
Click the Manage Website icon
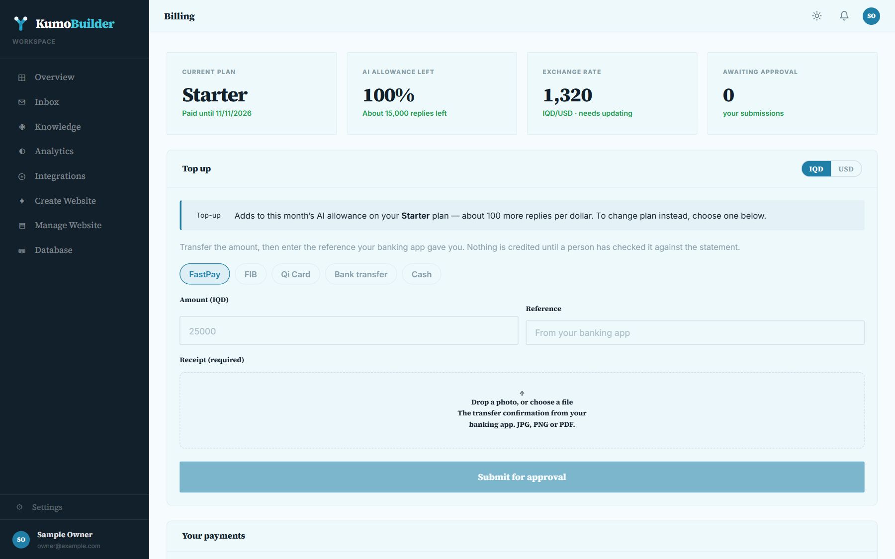22,226
